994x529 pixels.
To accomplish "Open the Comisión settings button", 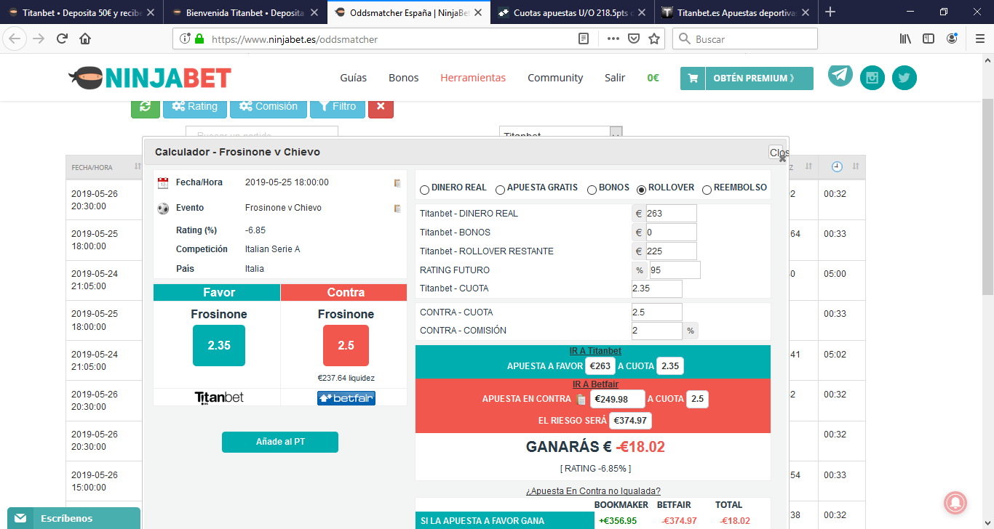I will (269, 106).
